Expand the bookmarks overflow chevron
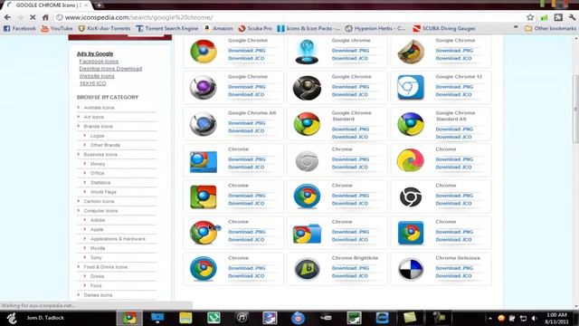579x326 pixels. pos(516,28)
